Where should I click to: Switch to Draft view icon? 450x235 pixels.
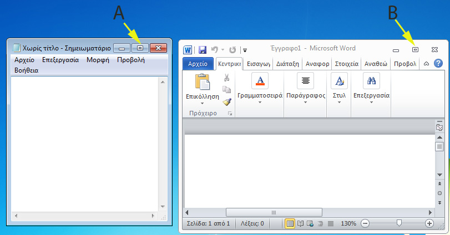[331, 223]
